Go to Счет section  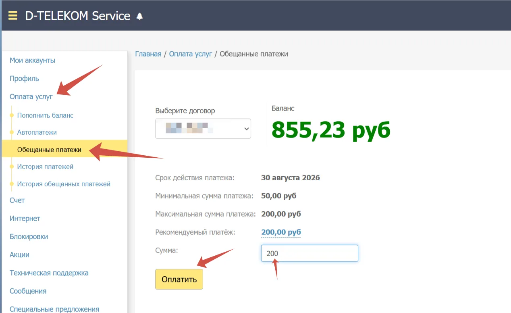[x=17, y=200]
